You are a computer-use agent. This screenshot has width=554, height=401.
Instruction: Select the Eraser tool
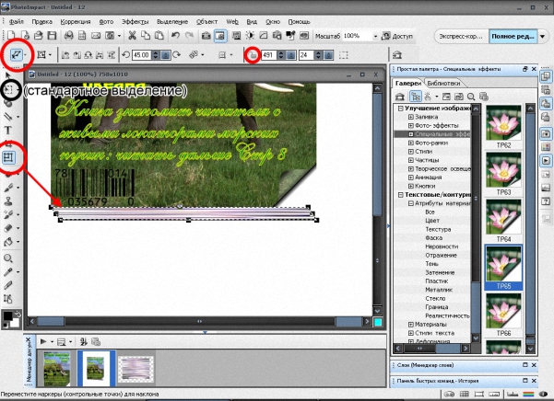8,228
